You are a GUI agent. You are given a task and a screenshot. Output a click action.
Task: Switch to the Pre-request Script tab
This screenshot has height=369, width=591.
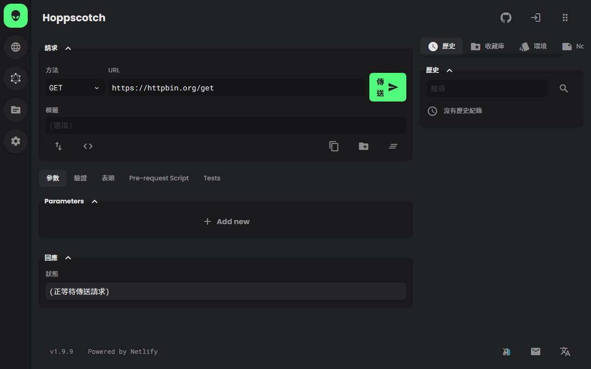tap(159, 178)
